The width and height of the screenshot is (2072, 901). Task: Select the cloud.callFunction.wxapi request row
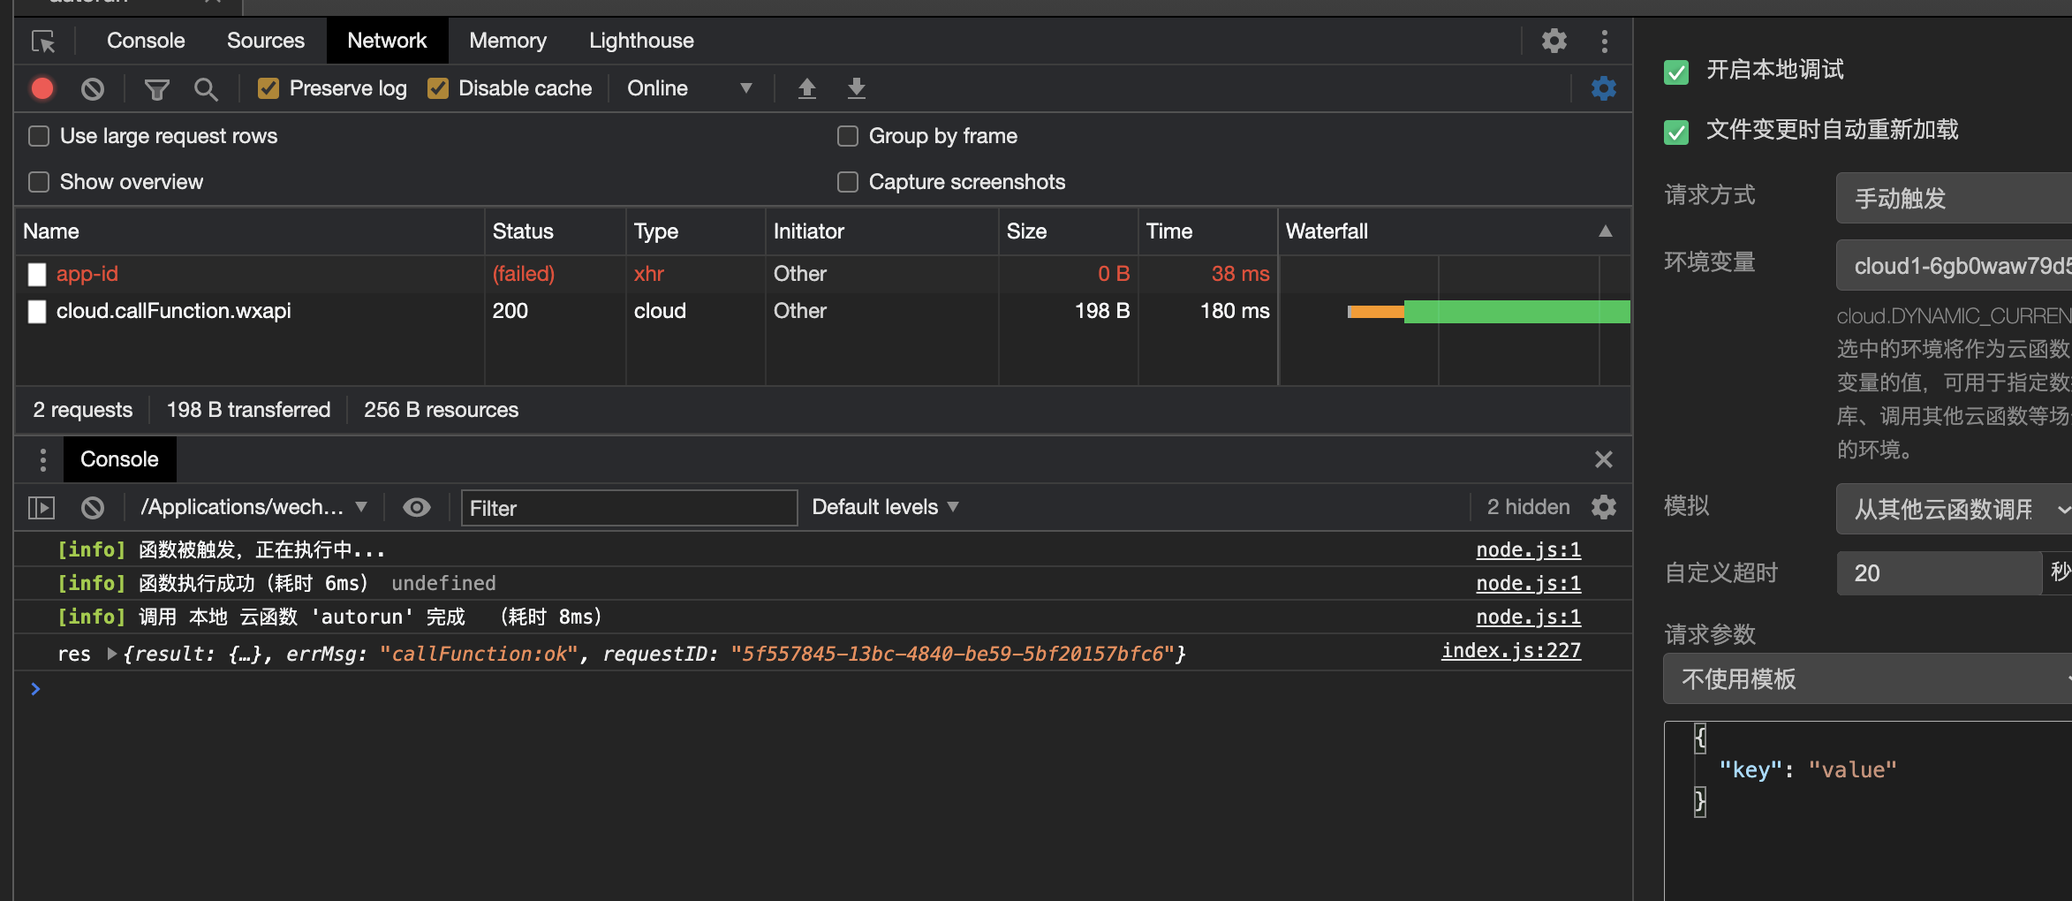pyautogui.click(x=174, y=311)
